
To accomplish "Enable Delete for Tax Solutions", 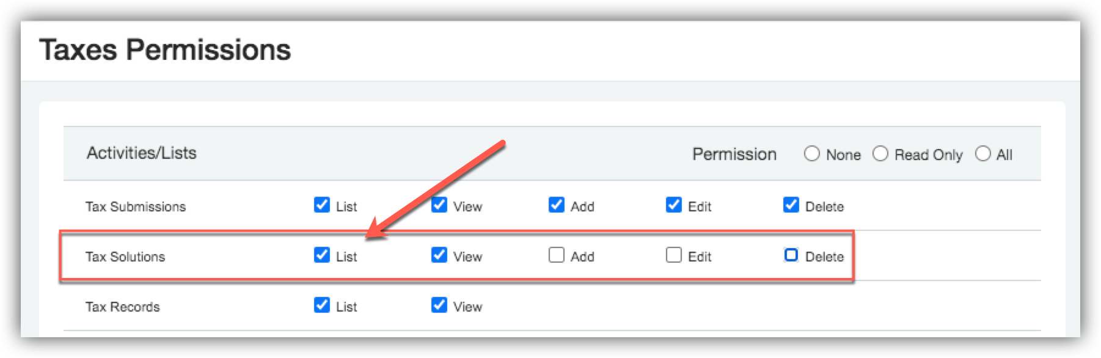I will point(791,255).
